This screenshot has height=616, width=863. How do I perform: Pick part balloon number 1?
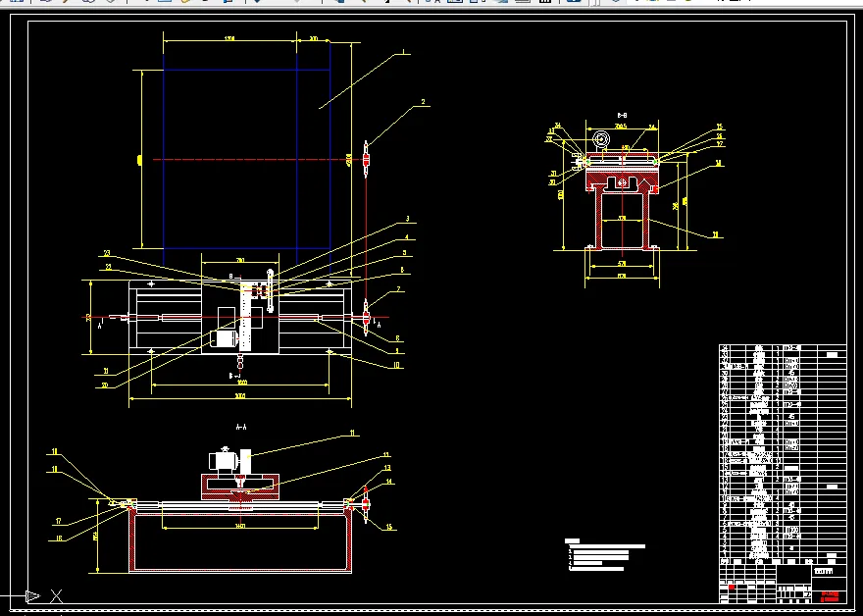click(403, 52)
